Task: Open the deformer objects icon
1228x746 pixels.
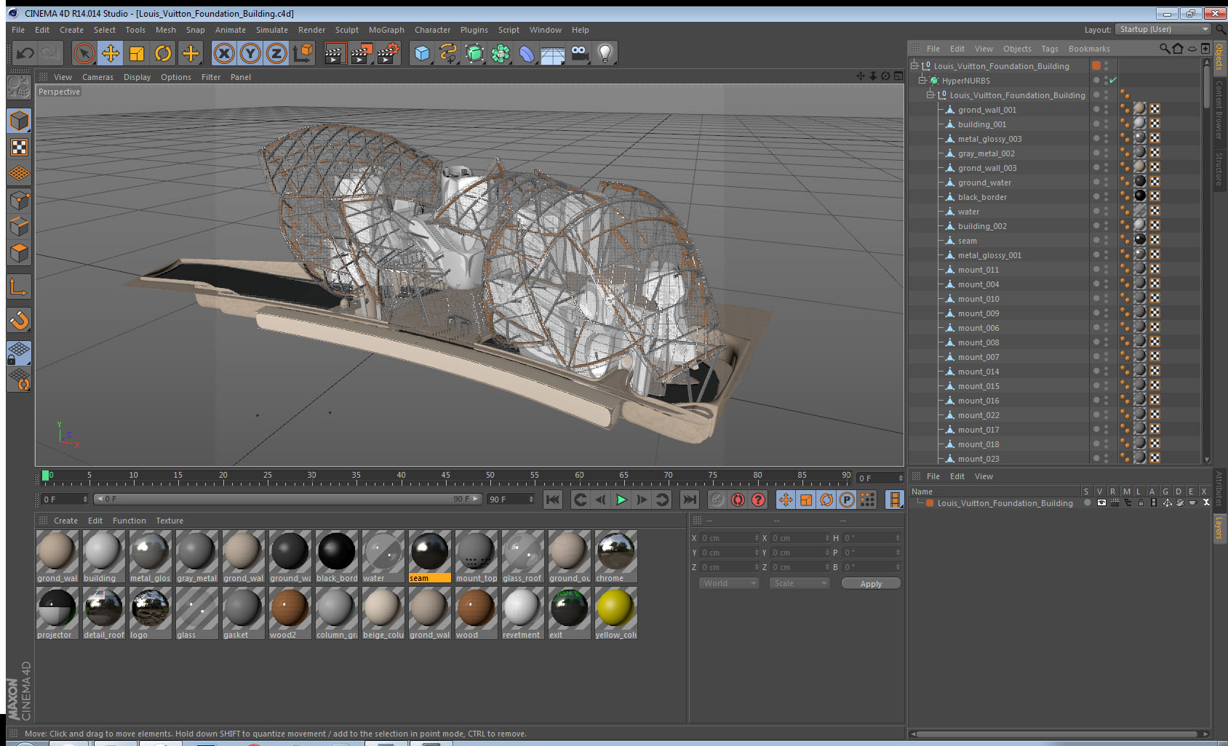Action: coord(527,53)
